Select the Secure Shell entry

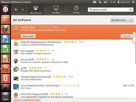74,61
